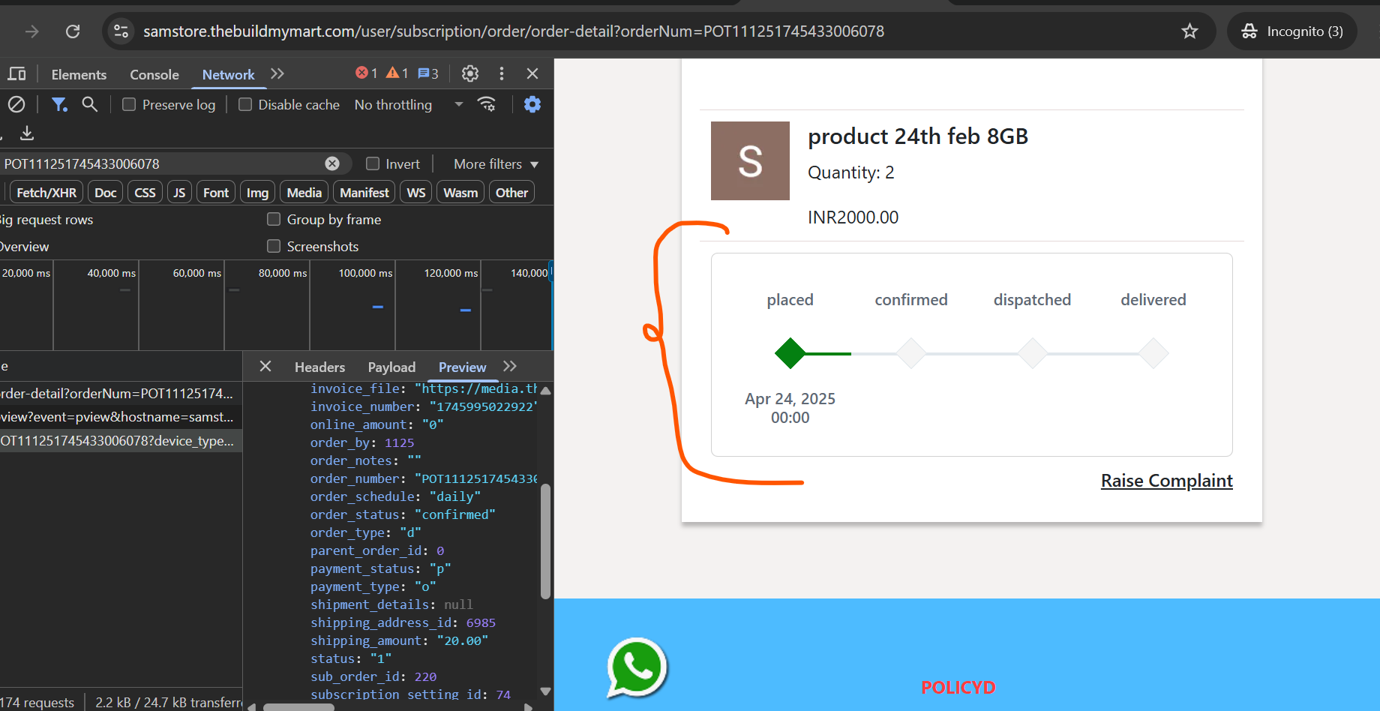Toggle device toolbar icon in DevTools
Screen dimensions: 1380x711
pos(16,73)
